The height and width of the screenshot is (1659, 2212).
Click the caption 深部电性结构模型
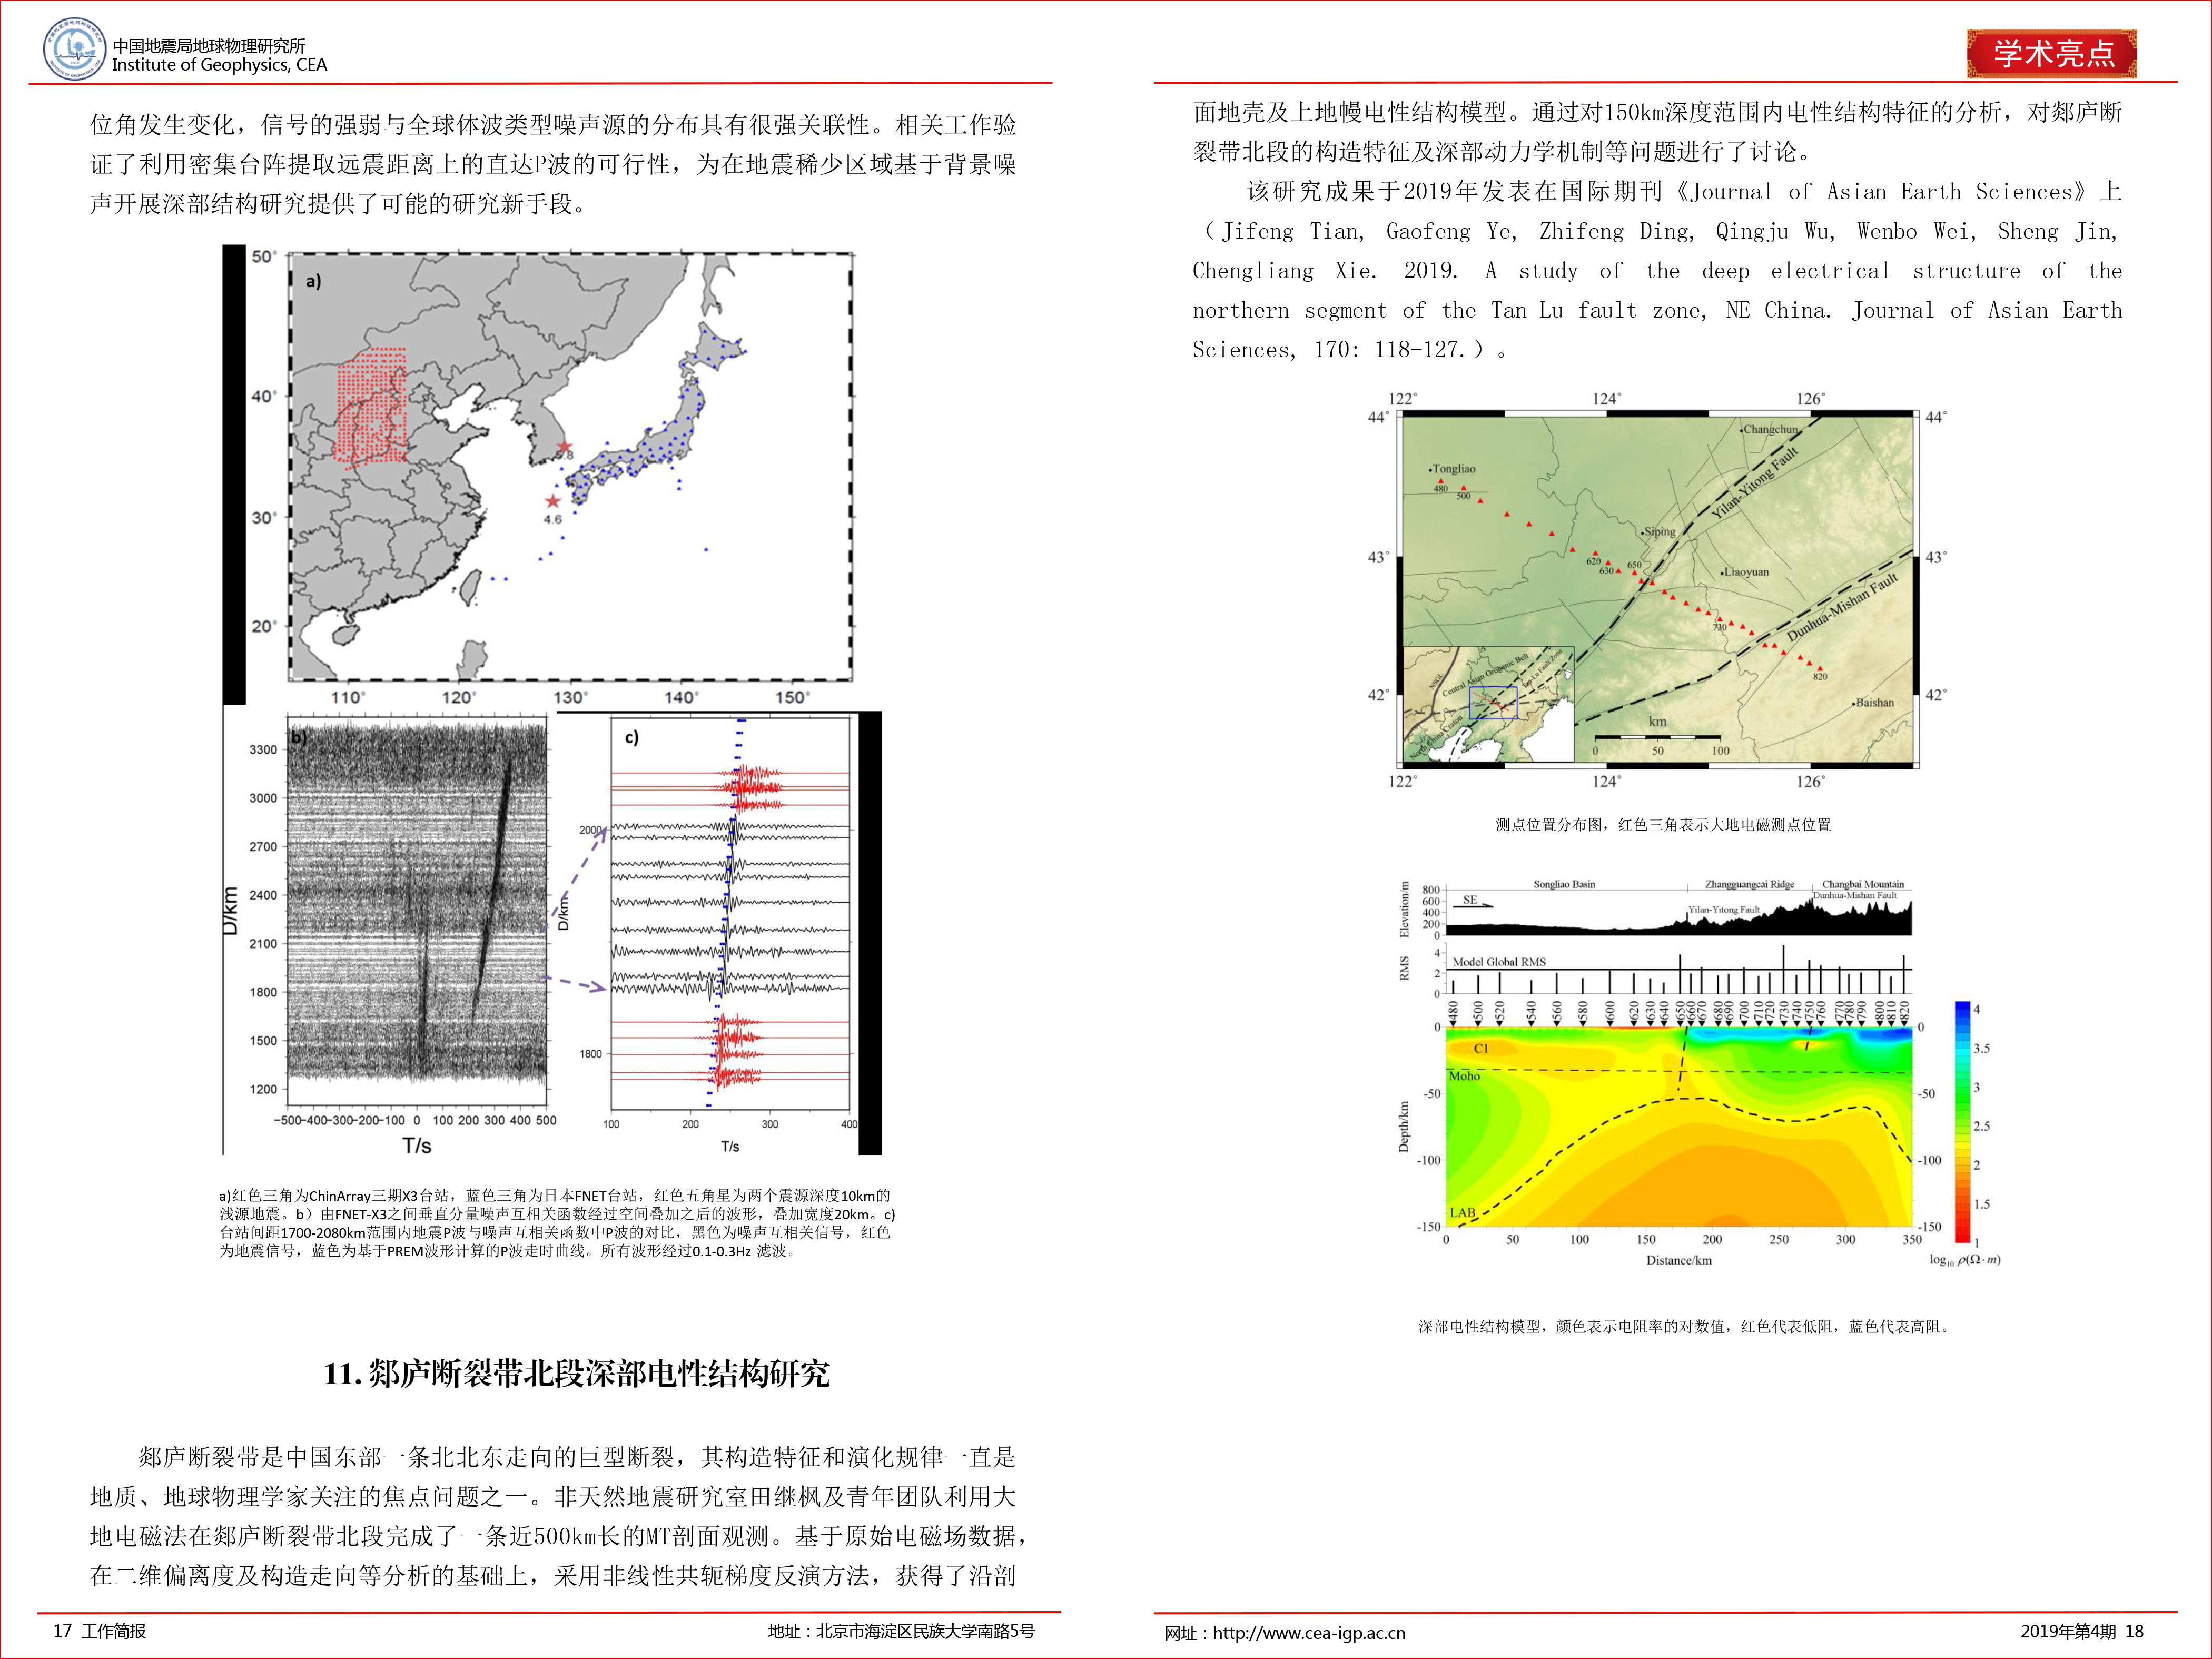point(1684,1327)
